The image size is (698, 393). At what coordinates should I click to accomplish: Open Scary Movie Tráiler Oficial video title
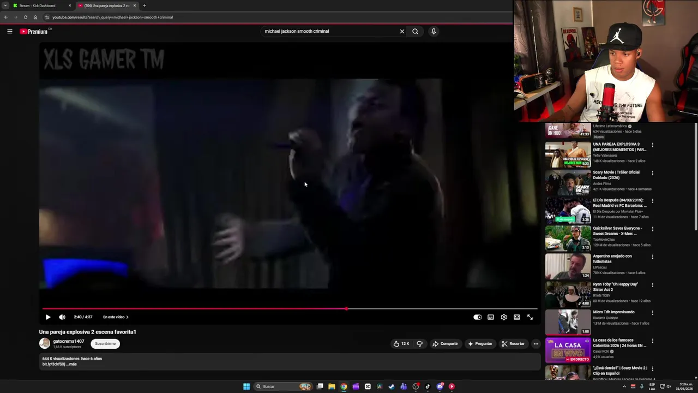tap(616, 175)
